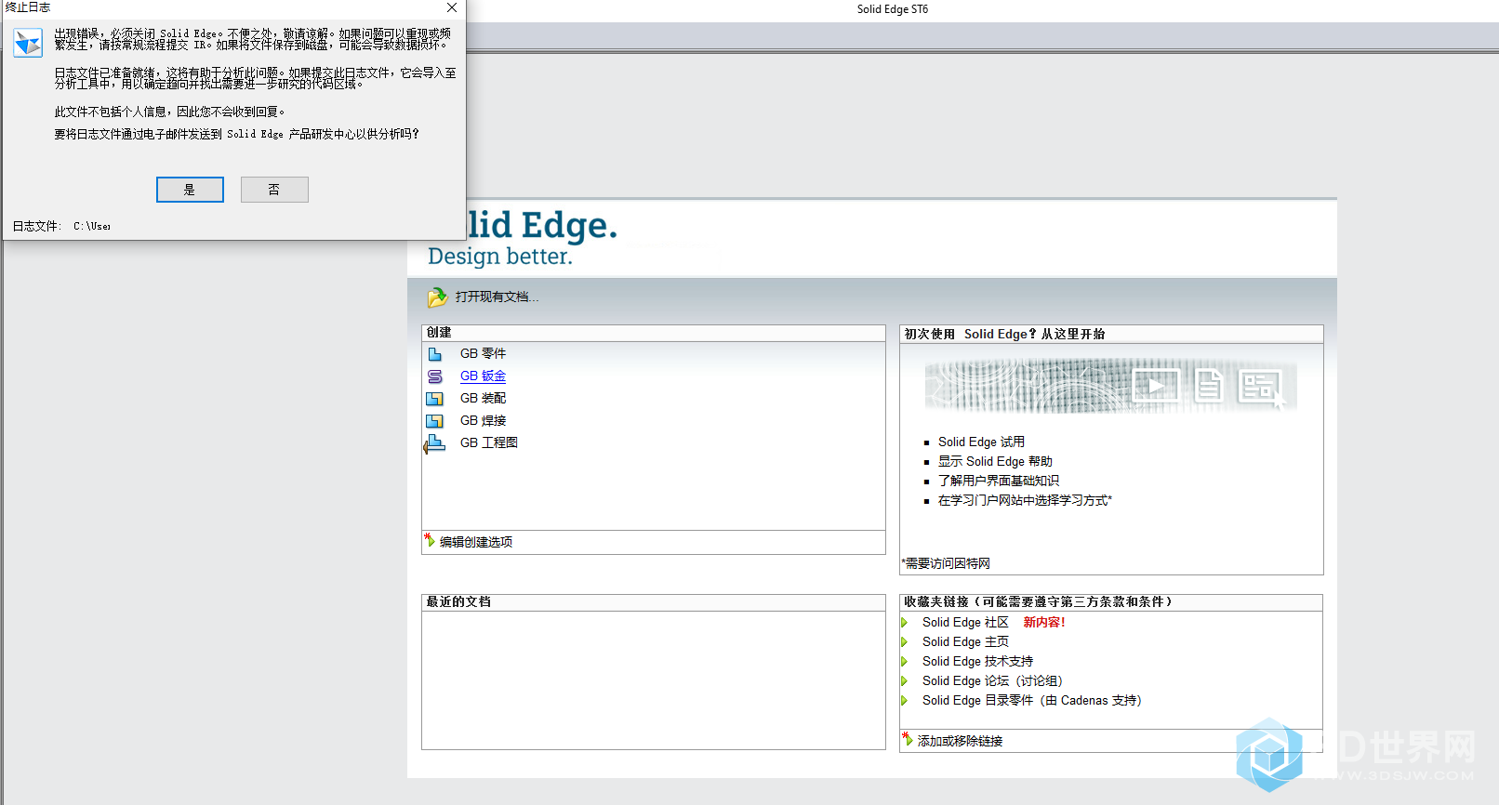Click the 创建 panel header

point(654,333)
